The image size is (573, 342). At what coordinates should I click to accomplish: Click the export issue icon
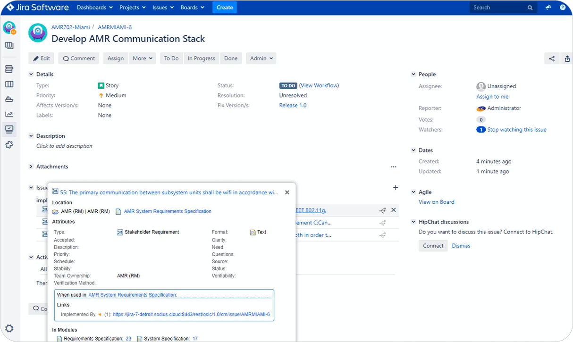coord(567,58)
